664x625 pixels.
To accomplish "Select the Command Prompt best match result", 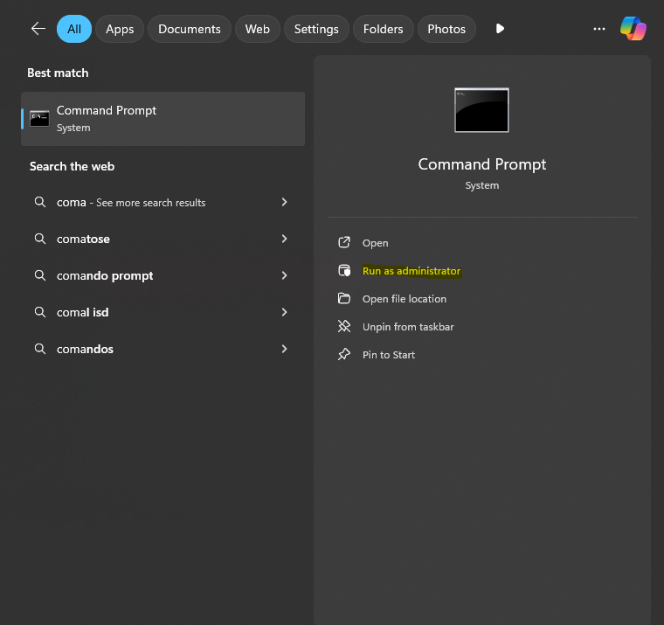I will [x=163, y=119].
